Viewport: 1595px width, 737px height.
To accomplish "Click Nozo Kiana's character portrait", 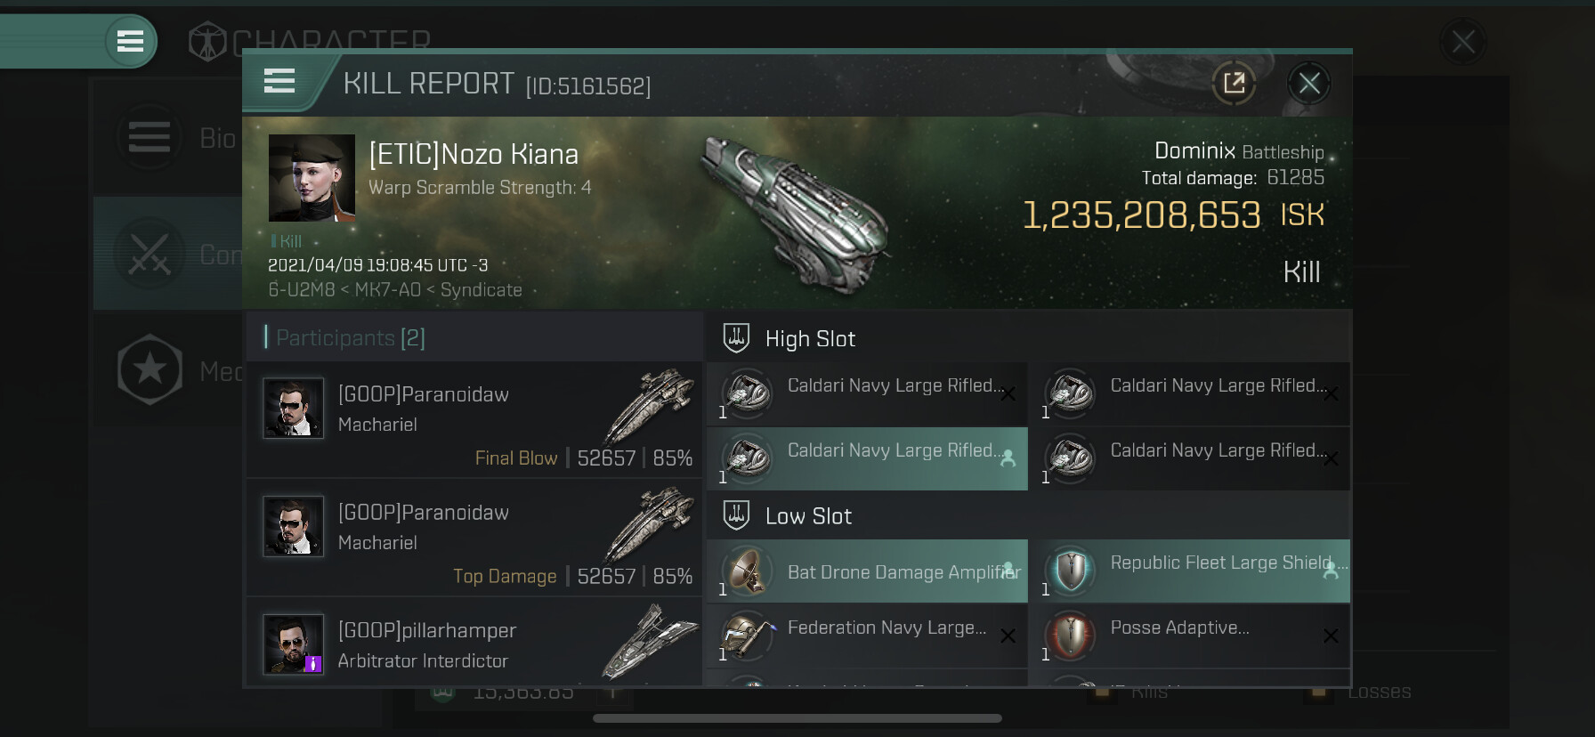I will [312, 178].
